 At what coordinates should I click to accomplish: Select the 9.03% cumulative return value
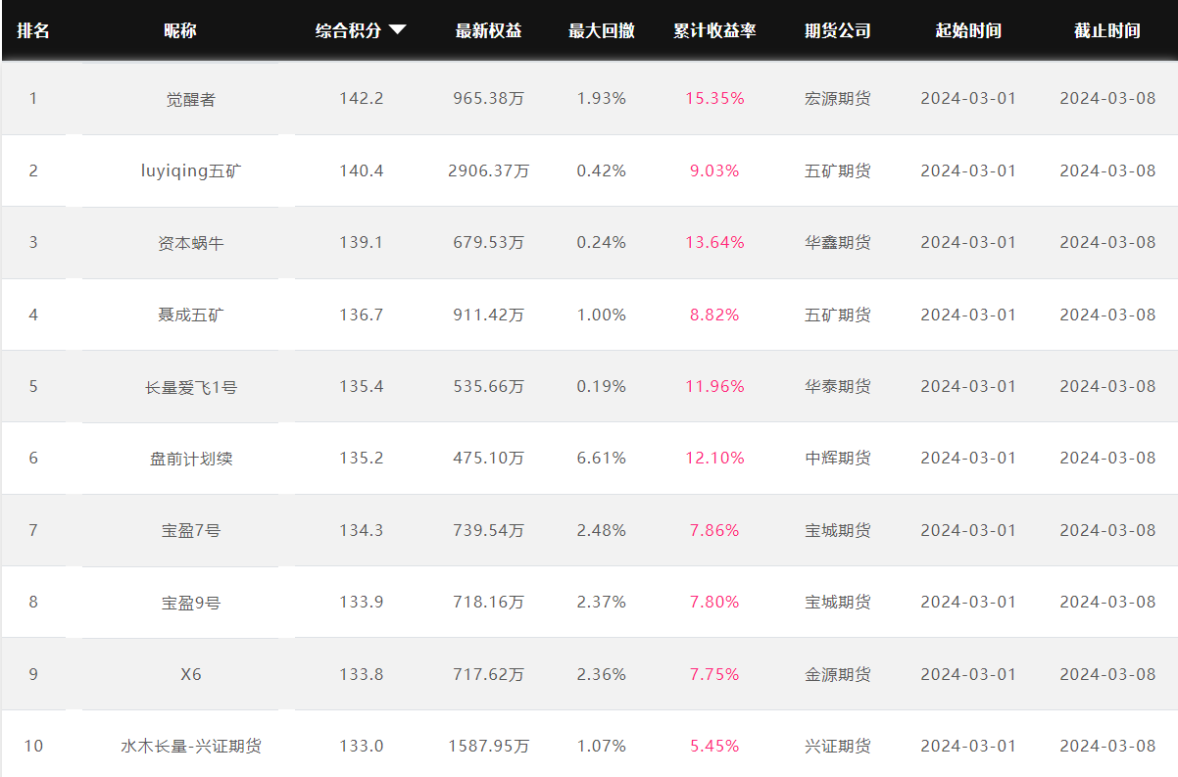pyautogui.click(x=714, y=170)
